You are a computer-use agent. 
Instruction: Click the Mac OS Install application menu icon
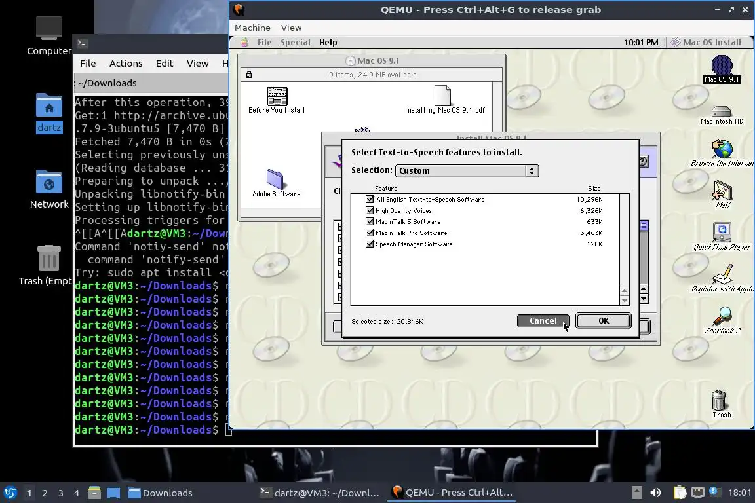[x=675, y=43]
